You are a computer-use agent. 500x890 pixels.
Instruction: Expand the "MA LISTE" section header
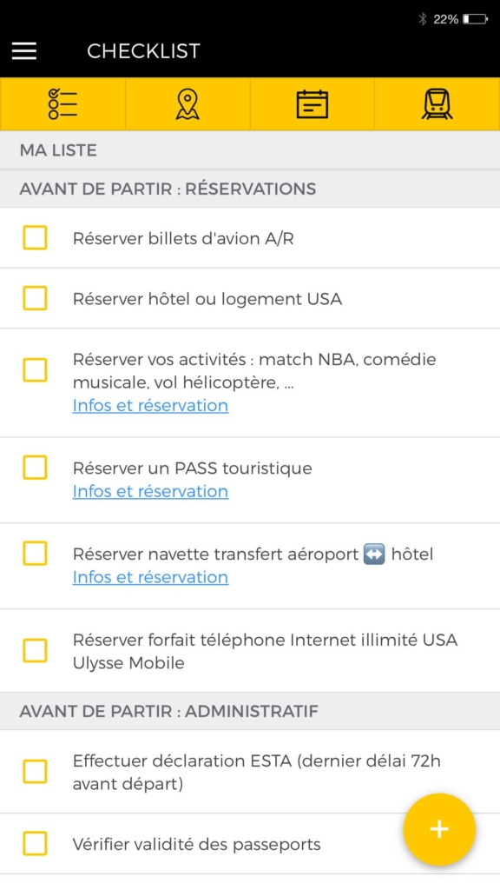pos(250,149)
